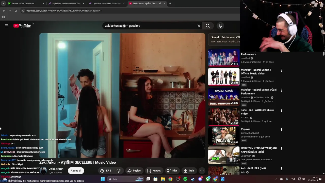Open Discord from the taskbar

[x=200, y=179]
